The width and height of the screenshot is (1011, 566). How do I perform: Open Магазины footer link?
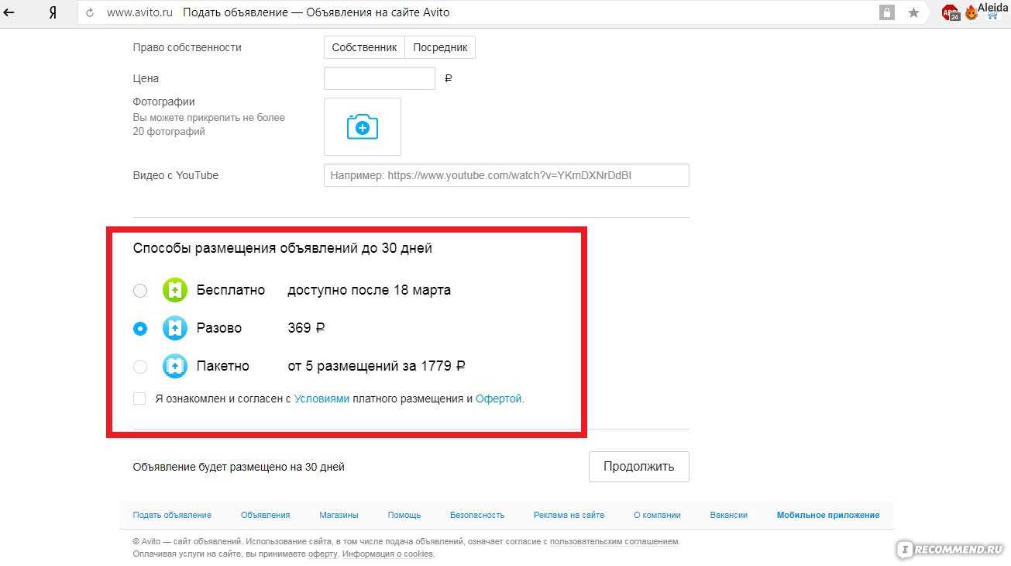pyautogui.click(x=339, y=515)
